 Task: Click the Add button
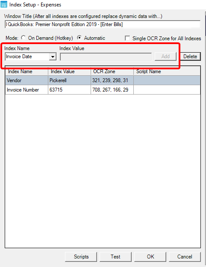[165, 56]
